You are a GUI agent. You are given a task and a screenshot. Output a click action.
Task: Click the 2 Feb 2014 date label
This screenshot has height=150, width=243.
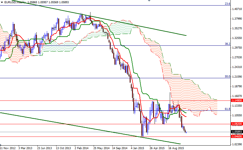pyautogui.click(x=81, y=148)
